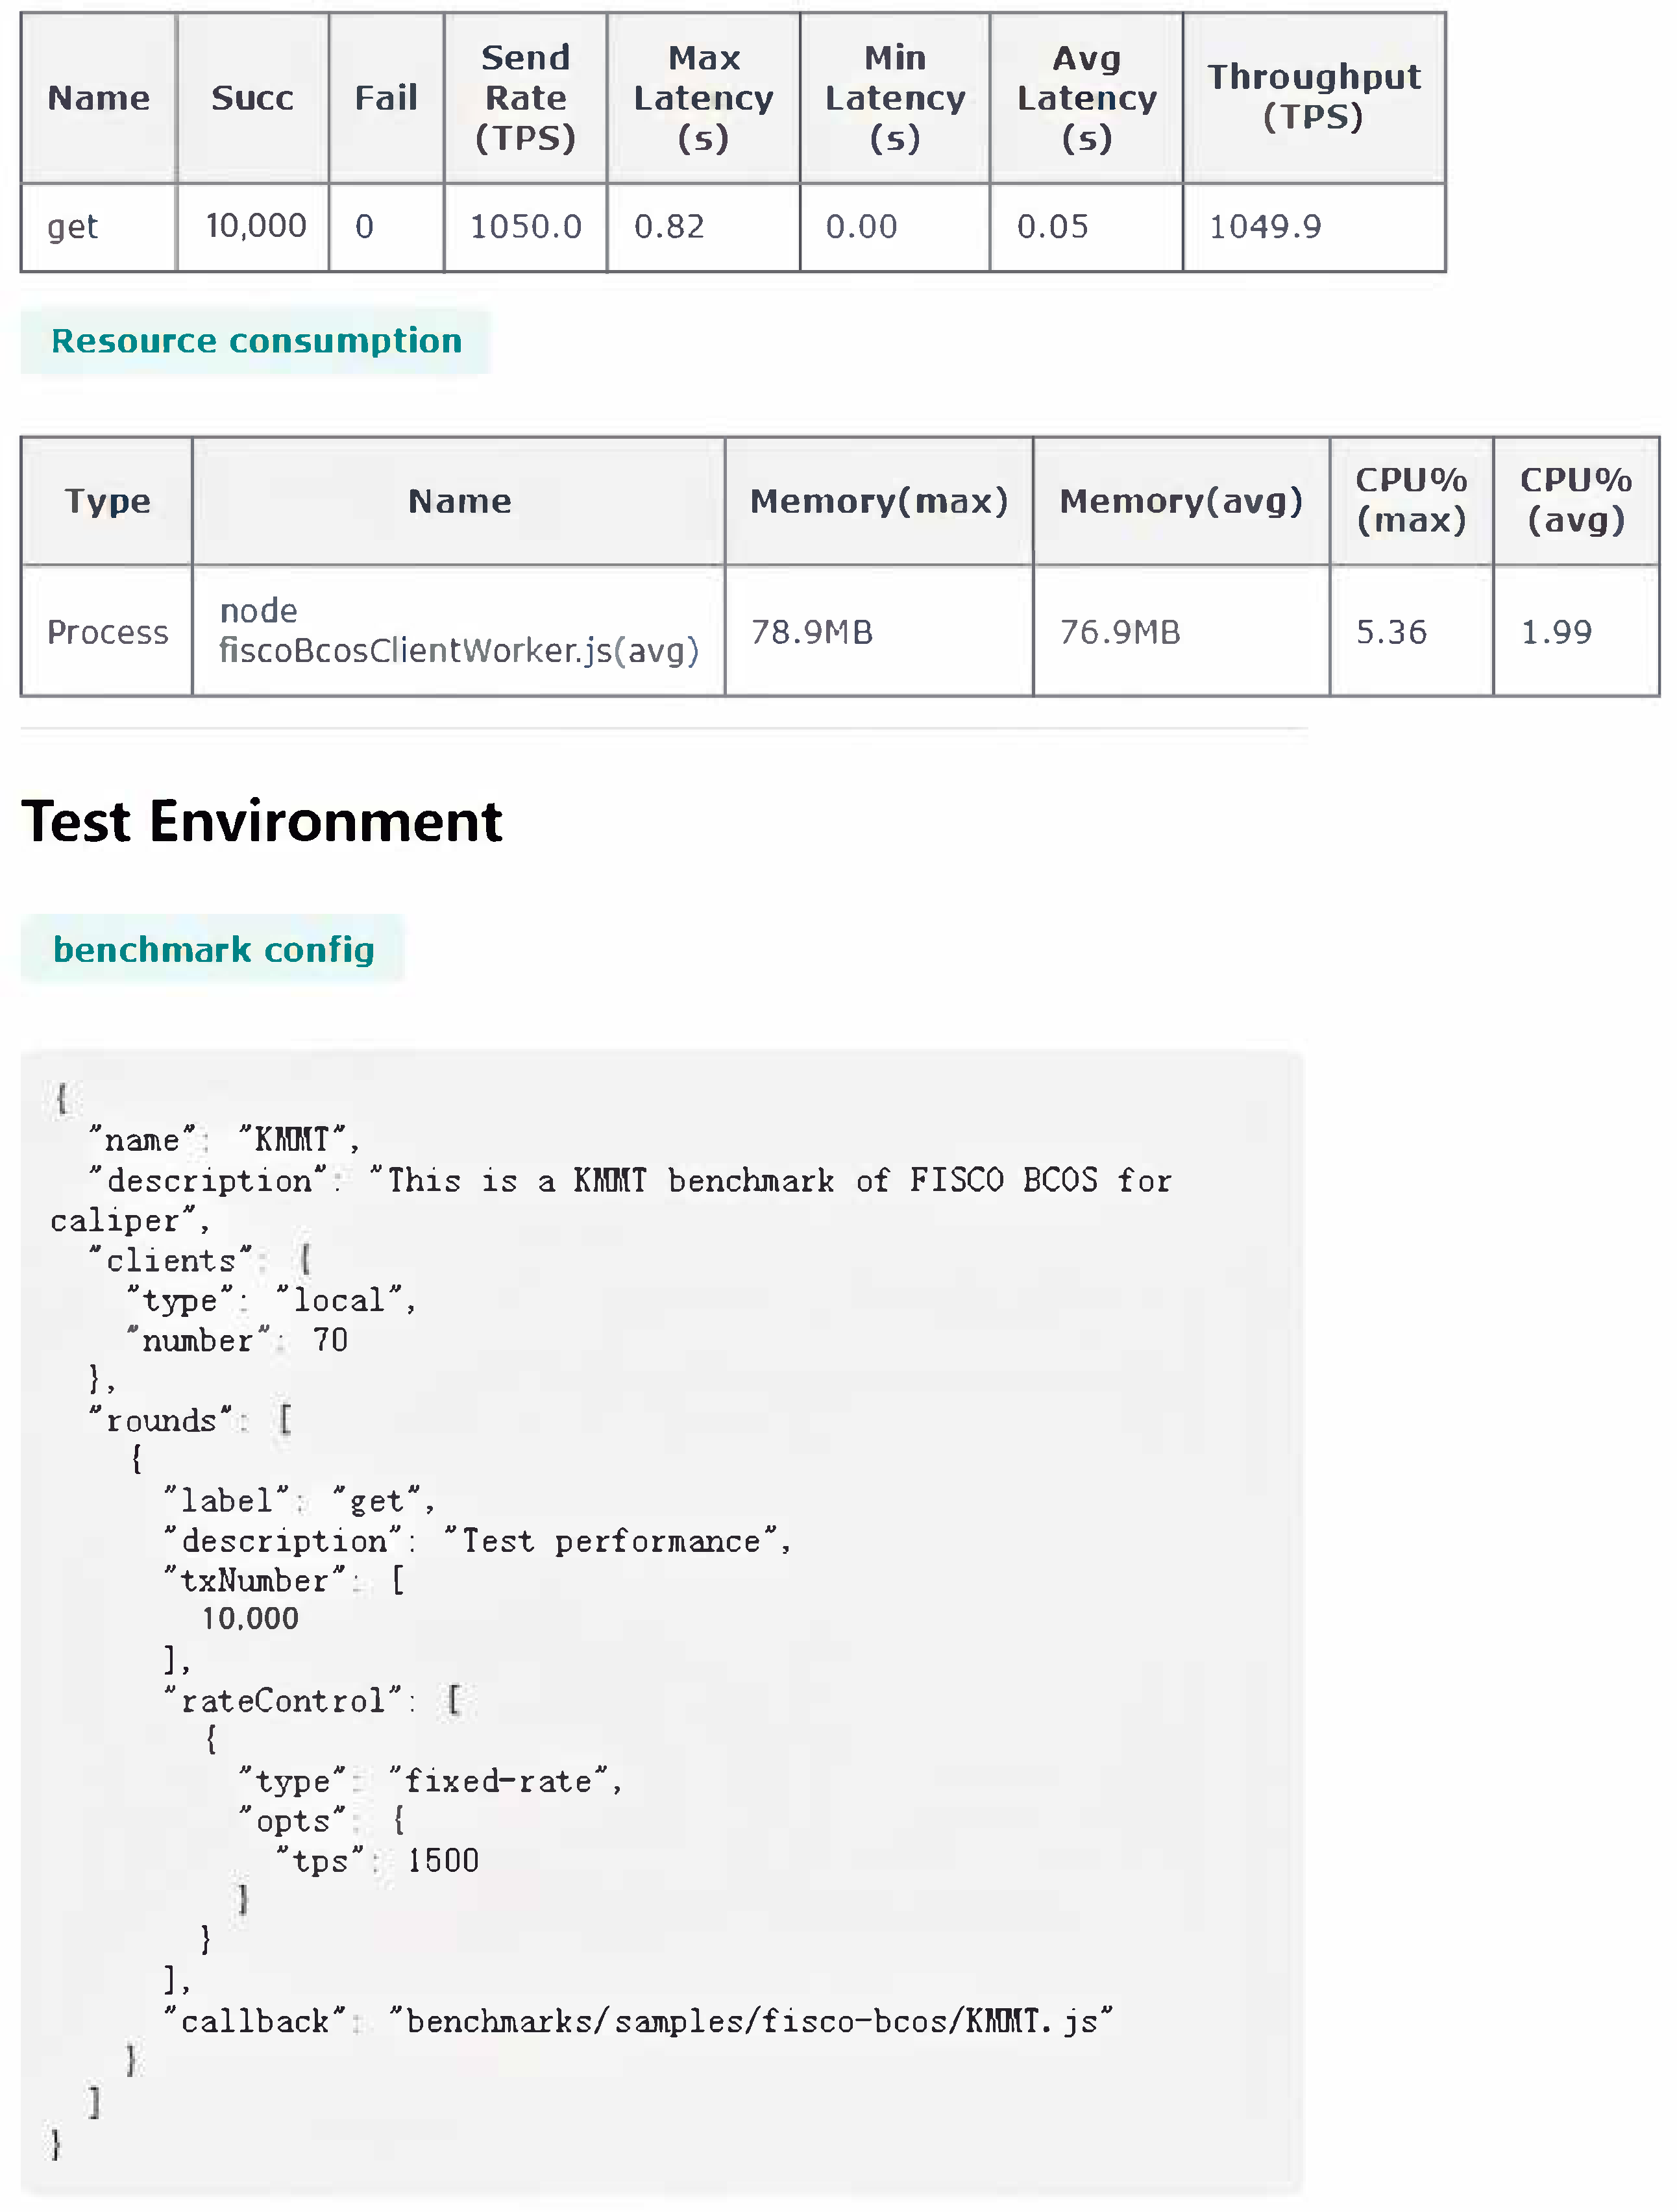Click the CPU% (avg) value 1.99
The width and height of the screenshot is (1677, 2212).
coord(1556,632)
